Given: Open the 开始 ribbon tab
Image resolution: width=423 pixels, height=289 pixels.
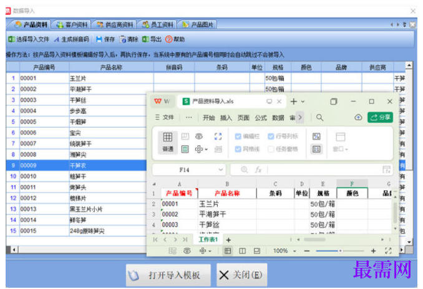Looking at the screenshot, I should point(208,118).
